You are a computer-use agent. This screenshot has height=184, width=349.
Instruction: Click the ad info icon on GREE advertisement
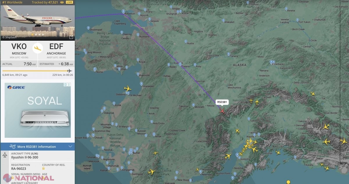[x=65, y=85]
